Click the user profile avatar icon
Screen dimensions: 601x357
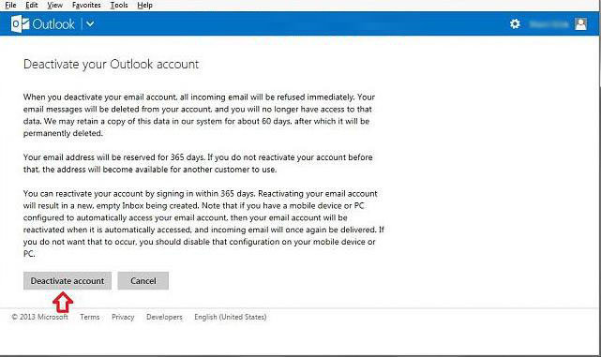tap(580, 24)
